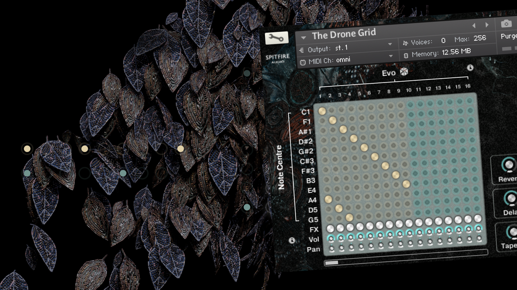
Task: Open the MIDI Ch omni dropdown
Action: 391,56
